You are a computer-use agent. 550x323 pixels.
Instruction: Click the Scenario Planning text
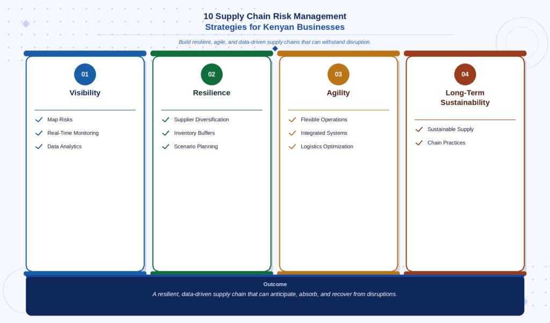point(196,146)
